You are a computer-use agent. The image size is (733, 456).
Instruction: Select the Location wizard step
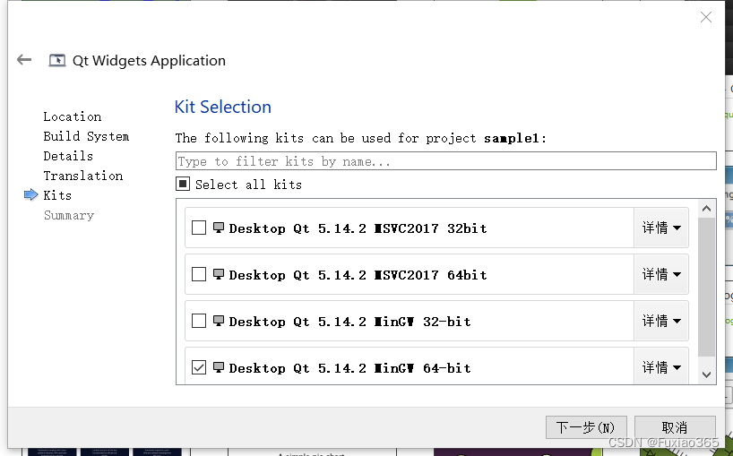click(x=73, y=116)
